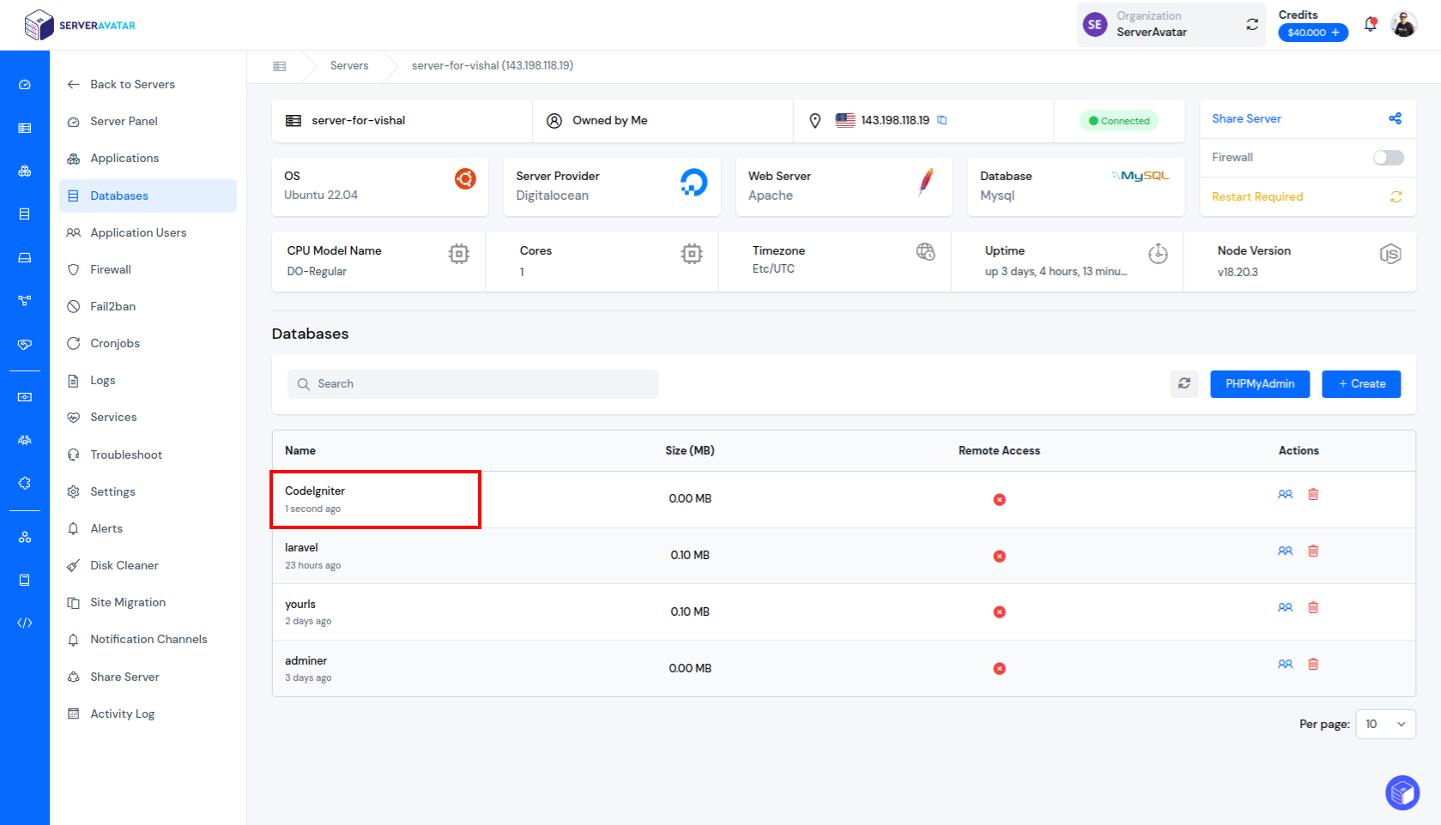Delete the laravel database

[x=1313, y=551]
